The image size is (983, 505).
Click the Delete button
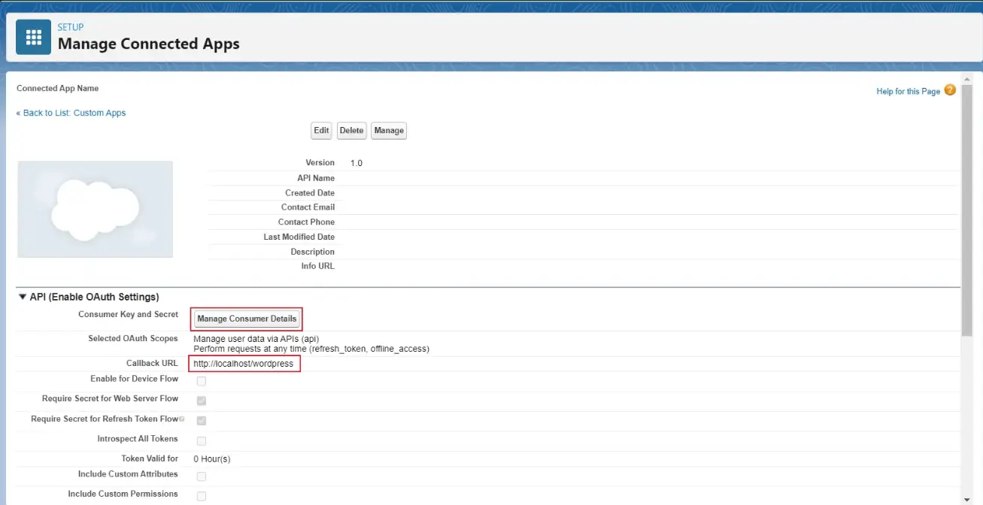(x=351, y=131)
